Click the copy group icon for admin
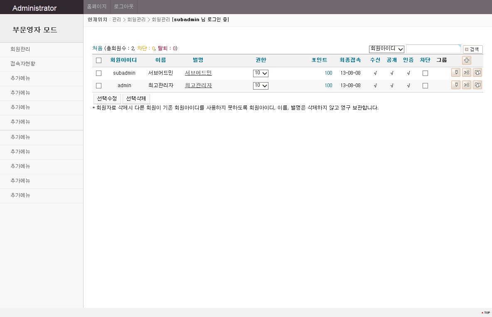The image size is (492, 317). click(x=477, y=85)
